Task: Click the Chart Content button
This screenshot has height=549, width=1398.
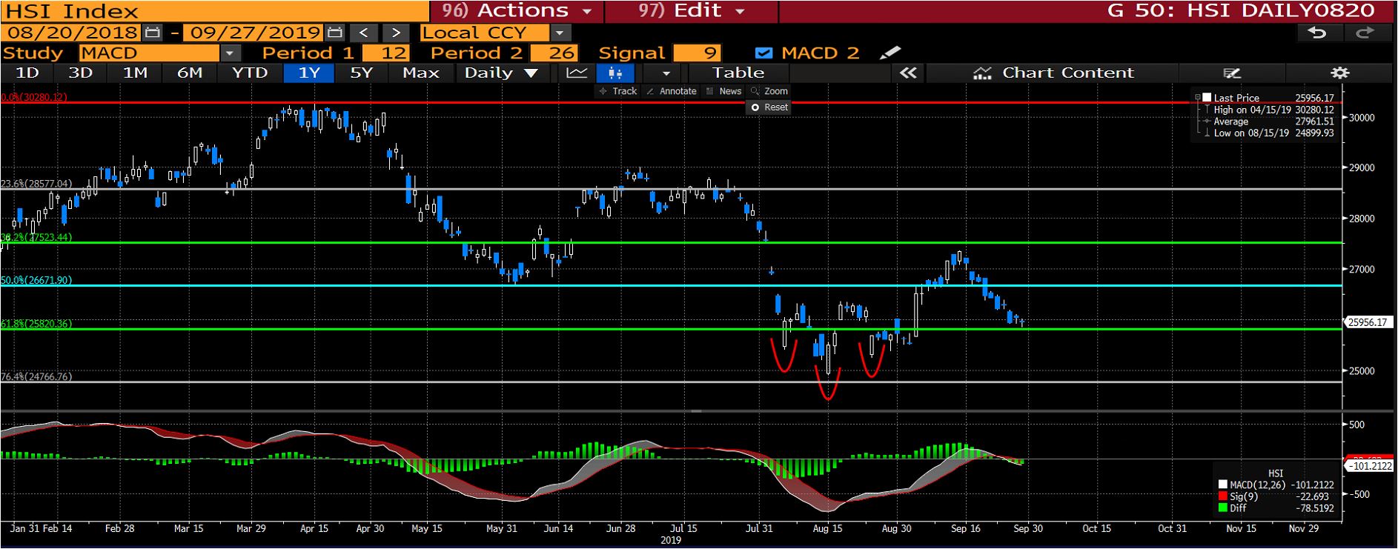Action: pos(1053,73)
